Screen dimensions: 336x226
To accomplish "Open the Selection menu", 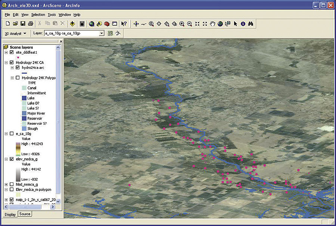I will tap(38, 15).
